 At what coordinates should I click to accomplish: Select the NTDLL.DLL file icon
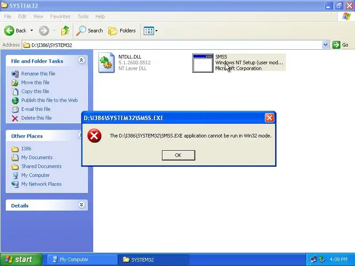click(106, 63)
